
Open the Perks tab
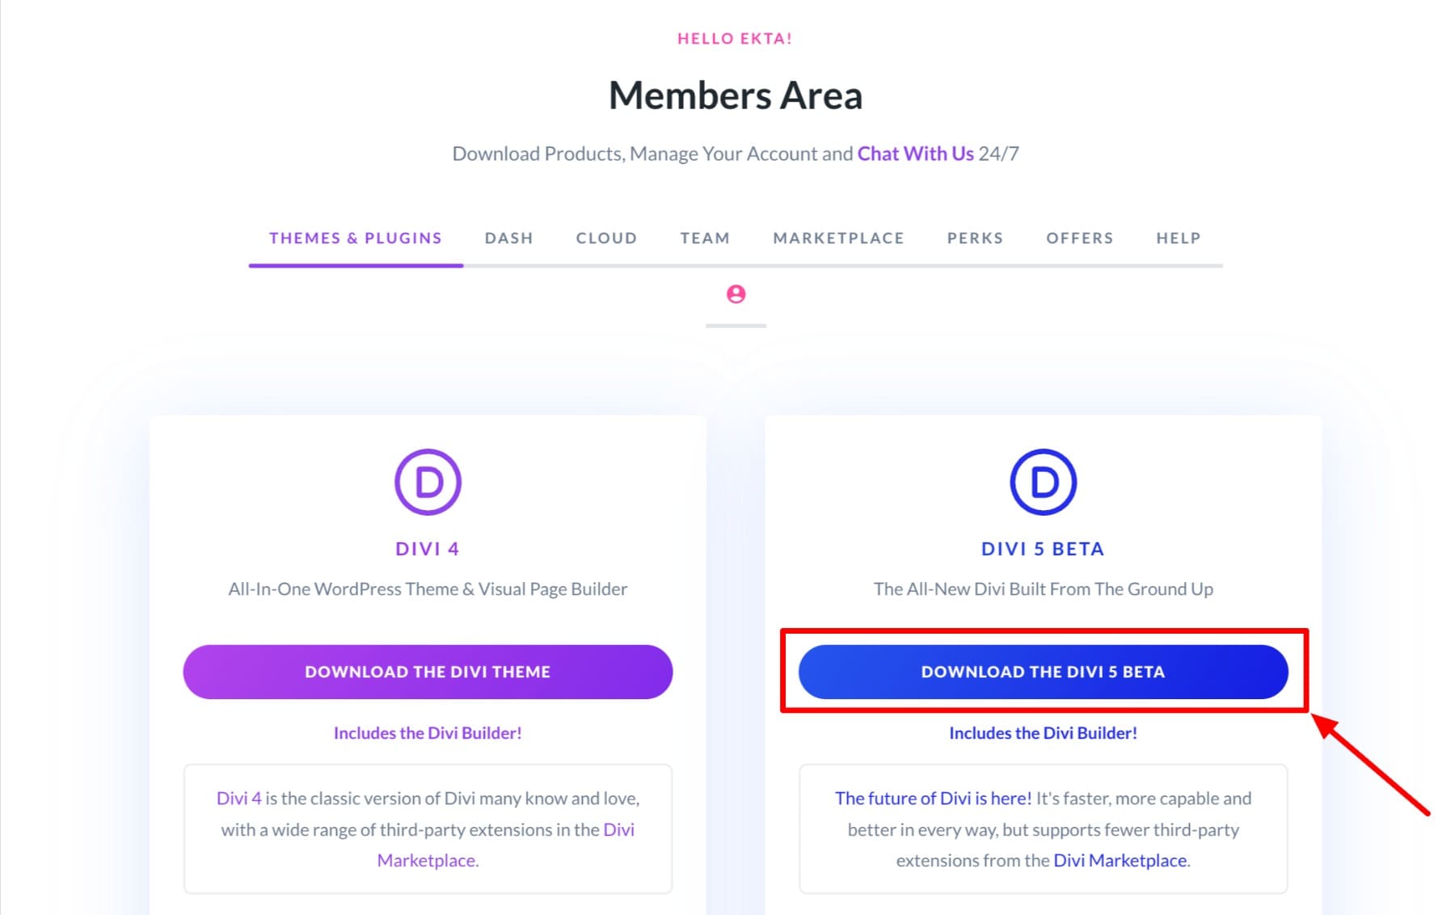point(975,238)
